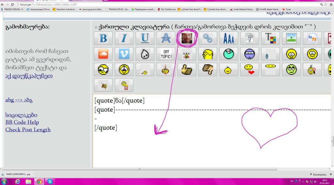334x185 pixels.
Task: Open BB Code Help link
Action: tap(22, 122)
